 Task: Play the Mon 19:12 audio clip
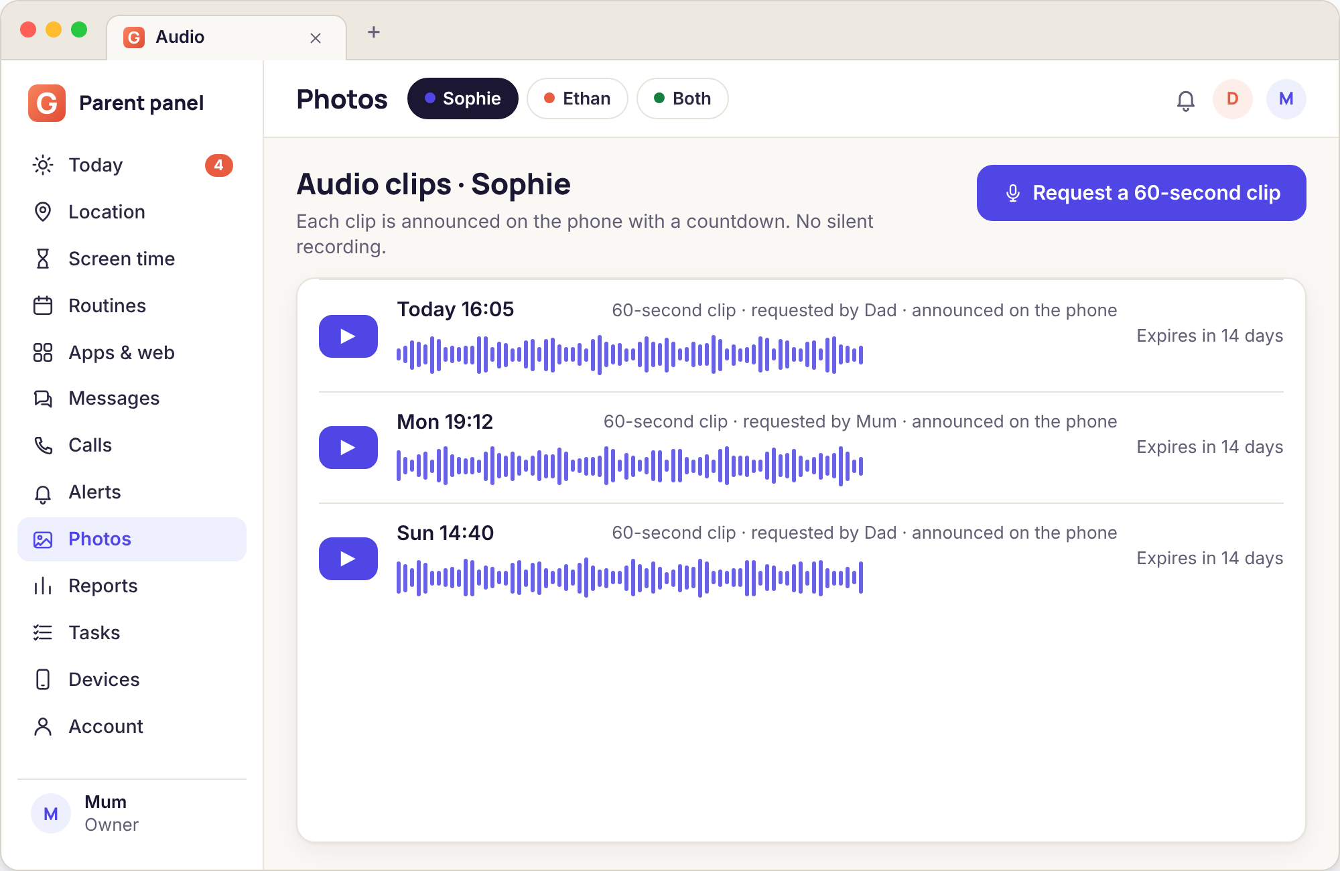348,448
